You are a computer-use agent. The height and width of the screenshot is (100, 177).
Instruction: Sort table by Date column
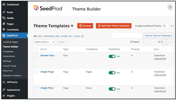pyautogui.click(x=156, y=49)
